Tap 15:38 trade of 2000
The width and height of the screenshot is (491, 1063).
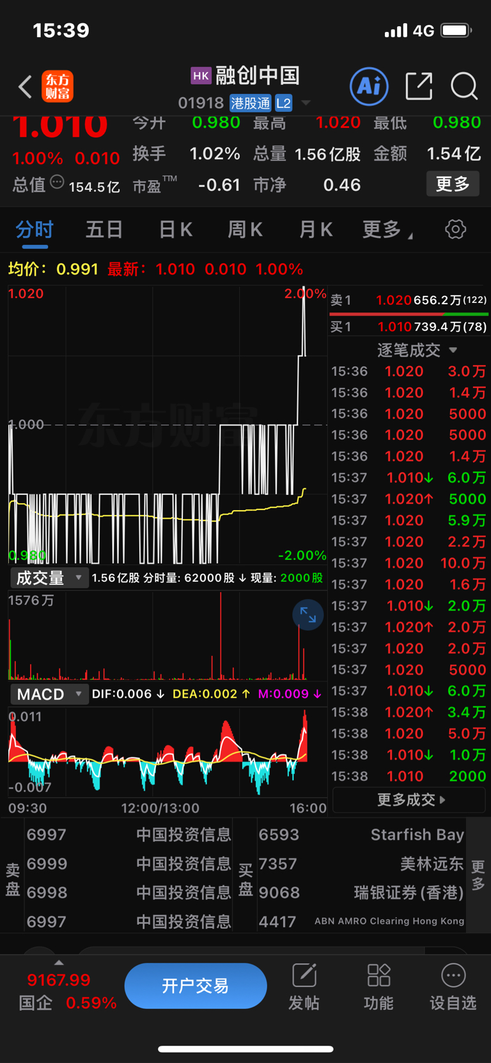(409, 776)
